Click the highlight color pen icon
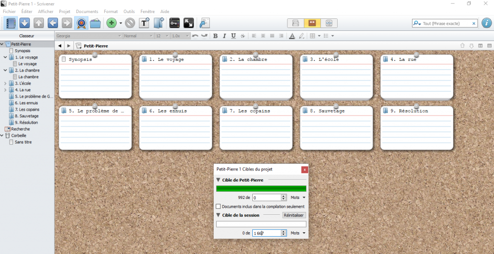The height and width of the screenshot is (254, 494). pos(302,36)
